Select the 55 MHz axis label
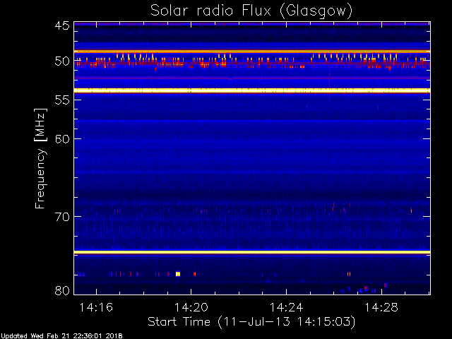 pos(62,100)
